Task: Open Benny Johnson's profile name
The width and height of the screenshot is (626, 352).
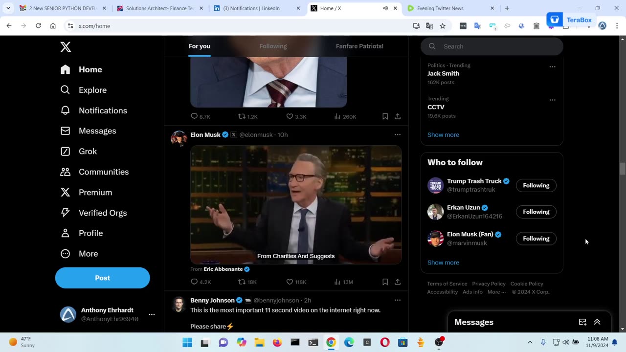Action: click(212, 300)
